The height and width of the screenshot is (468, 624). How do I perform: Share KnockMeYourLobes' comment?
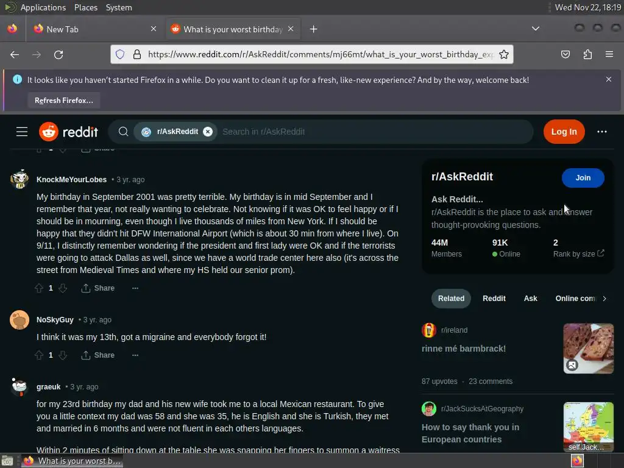pyautogui.click(x=98, y=288)
